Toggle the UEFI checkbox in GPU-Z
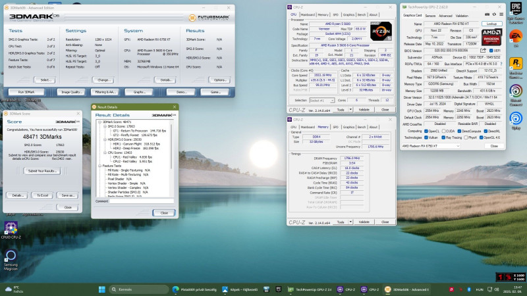The width and height of the screenshot is (527, 296). click(x=491, y=51)
